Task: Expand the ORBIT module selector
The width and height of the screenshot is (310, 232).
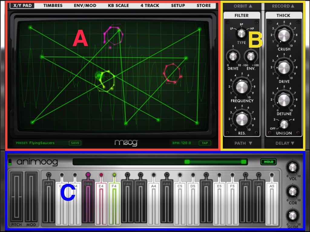Action: tap(243, 6)
